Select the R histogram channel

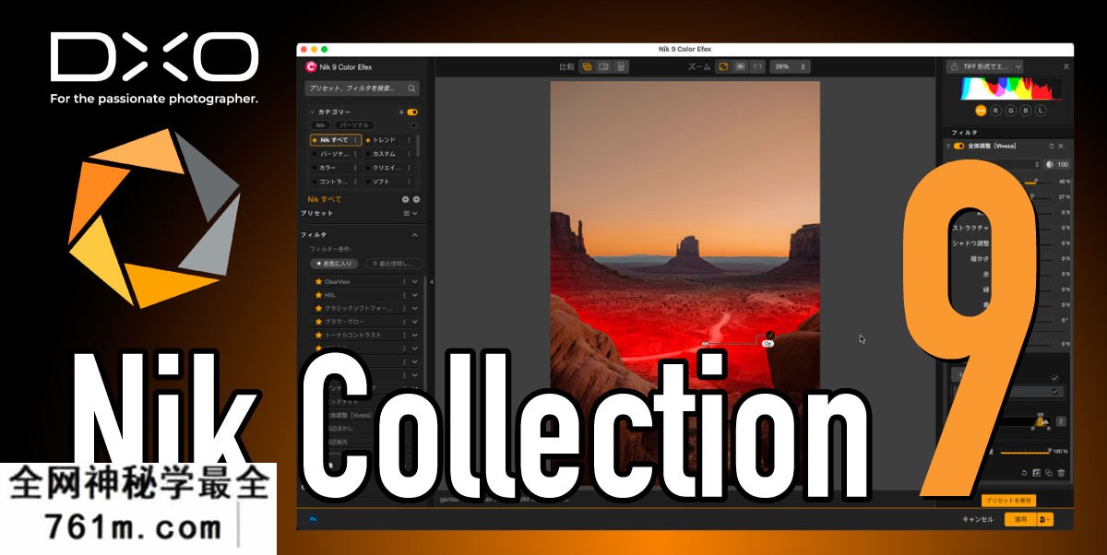click(995, 111)
